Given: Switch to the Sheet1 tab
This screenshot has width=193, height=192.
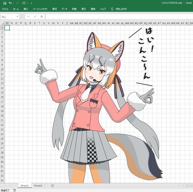Looking at the screenshot, I should pyautogui.click(x=25, y=186).
